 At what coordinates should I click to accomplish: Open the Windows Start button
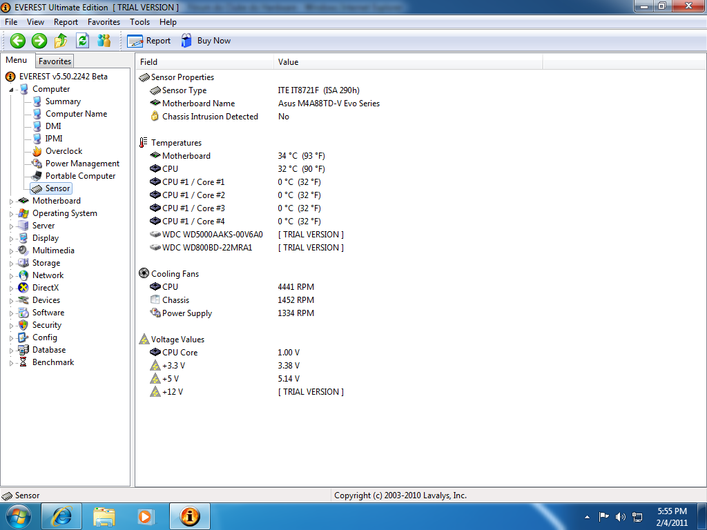pos(19,516)
